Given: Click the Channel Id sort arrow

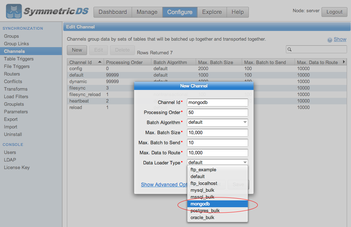Looking at the screenshot, I should 99,62.
